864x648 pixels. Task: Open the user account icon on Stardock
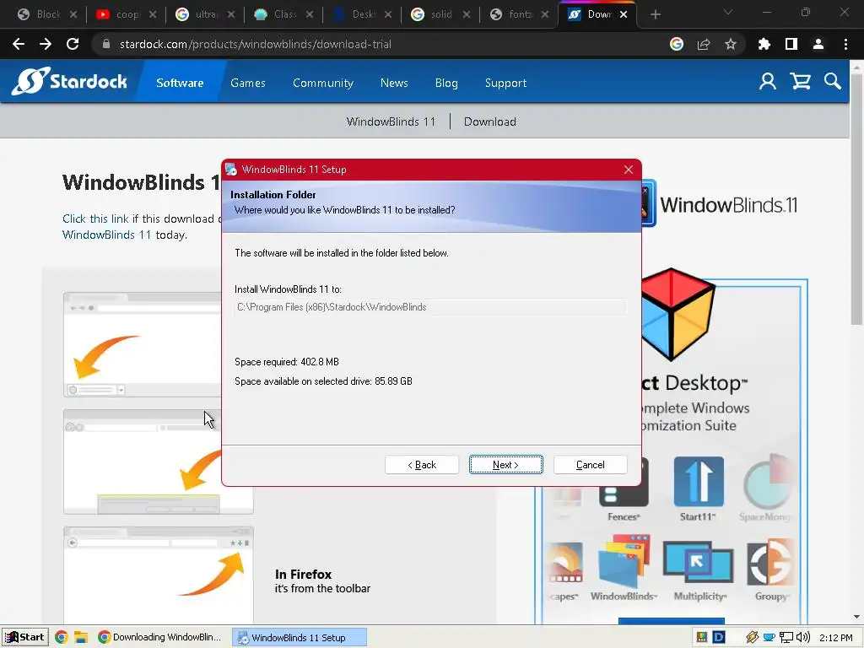(x=768, y=82)
